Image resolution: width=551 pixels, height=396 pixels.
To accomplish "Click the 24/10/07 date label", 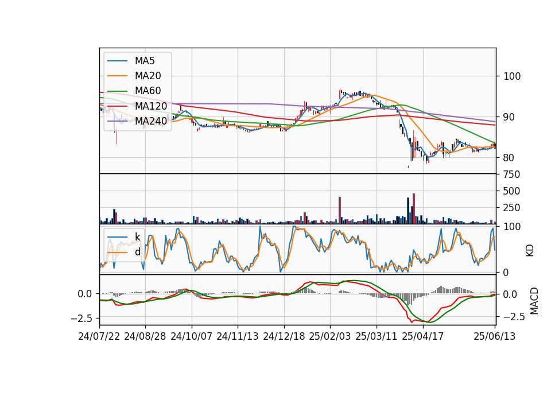I will [x=192, y=336].
